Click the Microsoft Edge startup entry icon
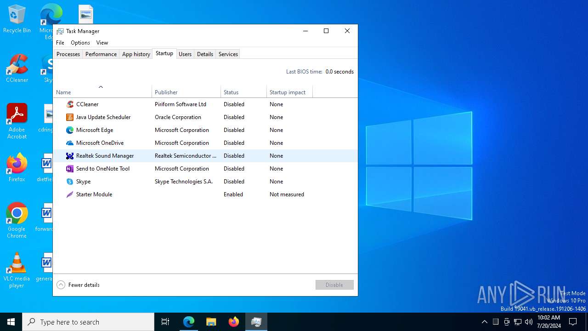Screen dimensions: 588x331 point(70,130)
